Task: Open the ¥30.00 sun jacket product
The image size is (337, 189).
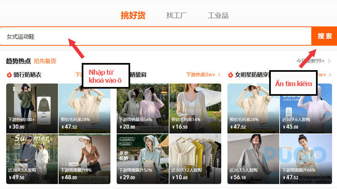Action: pyautogui.click(x=32, y=108)
